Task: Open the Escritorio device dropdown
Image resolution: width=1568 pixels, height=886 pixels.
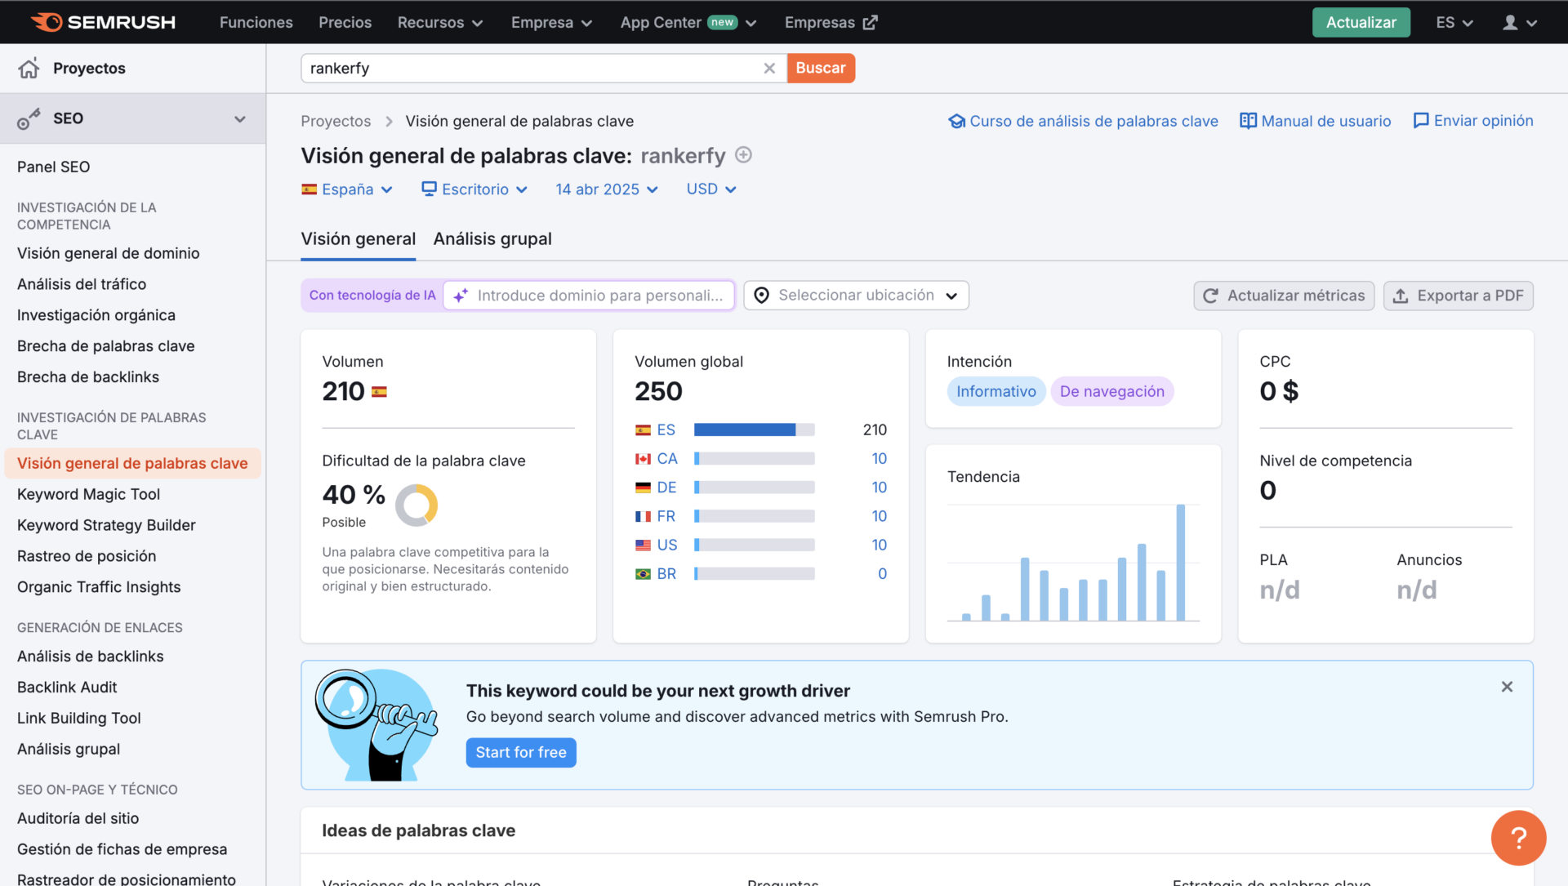Action: point(474,189)
